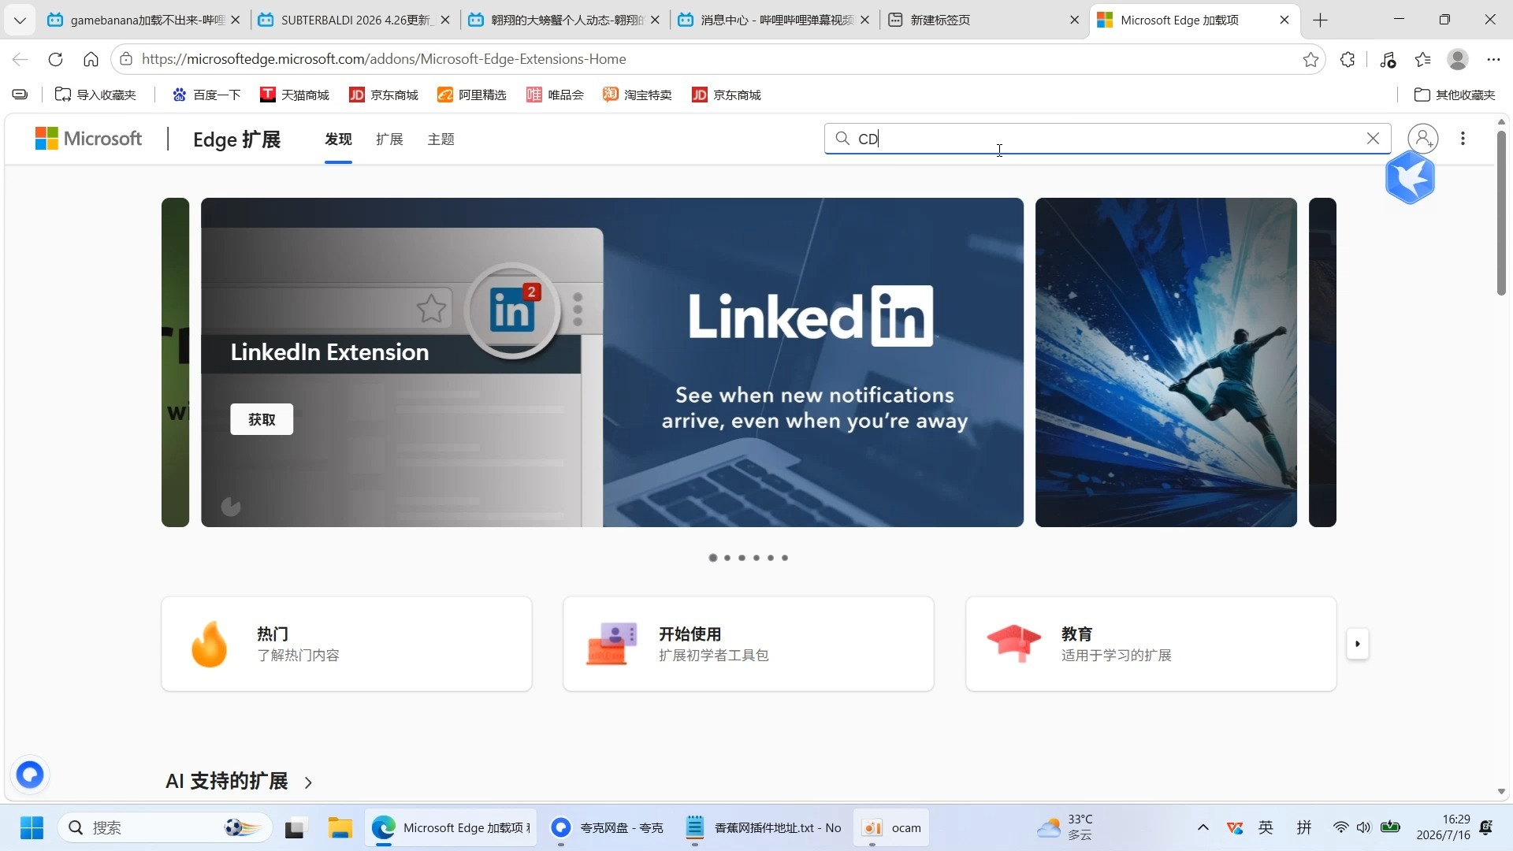Open the Wi-Fi network tray icon
The height and width of the screenshot is (851, 1513).
point(1340,827)
